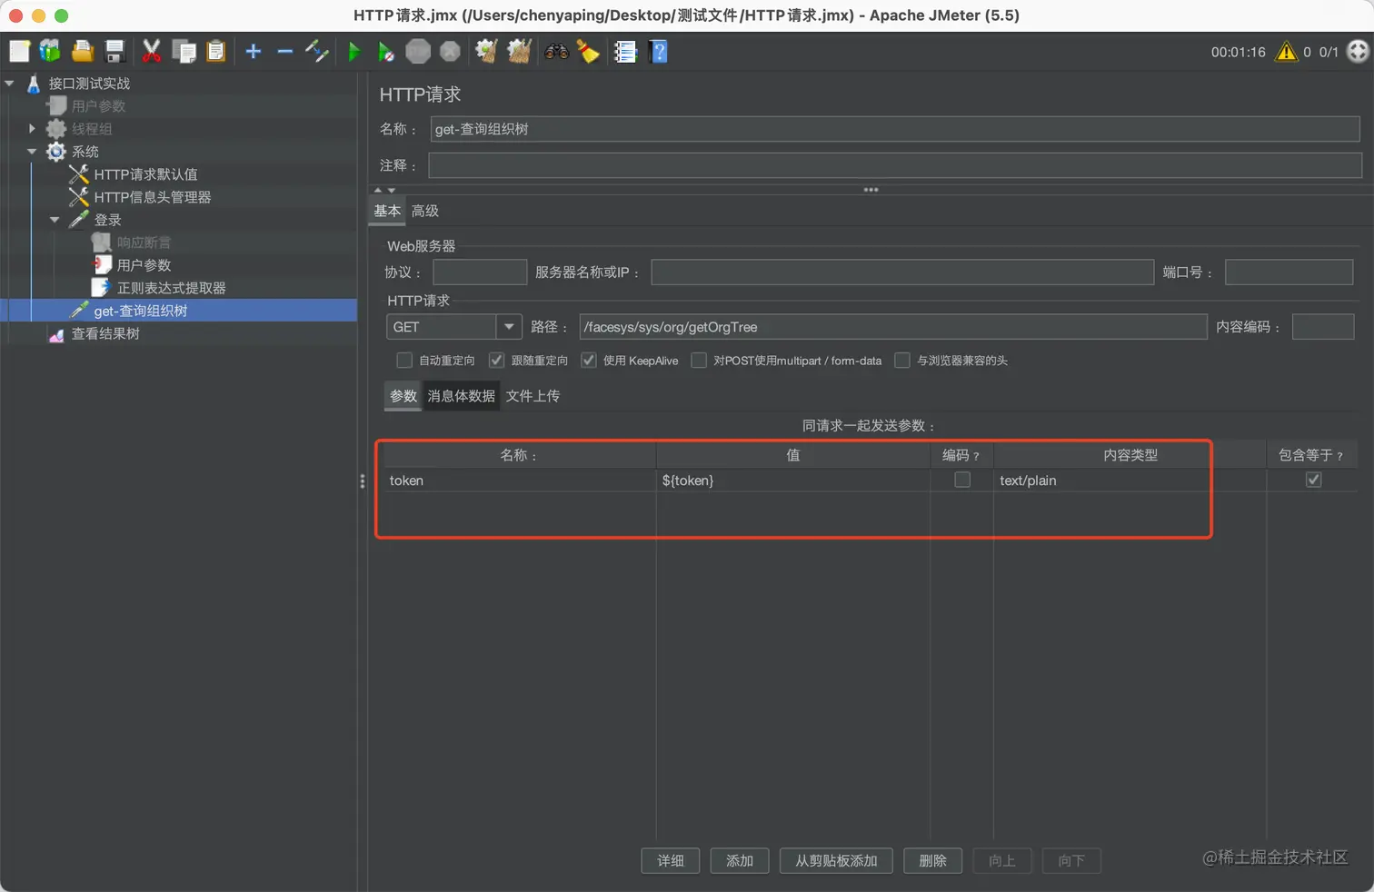The width and height of the screenshot is (1374, 892).
Task: Click the Clear all results icon
Action: coord(519,52)
